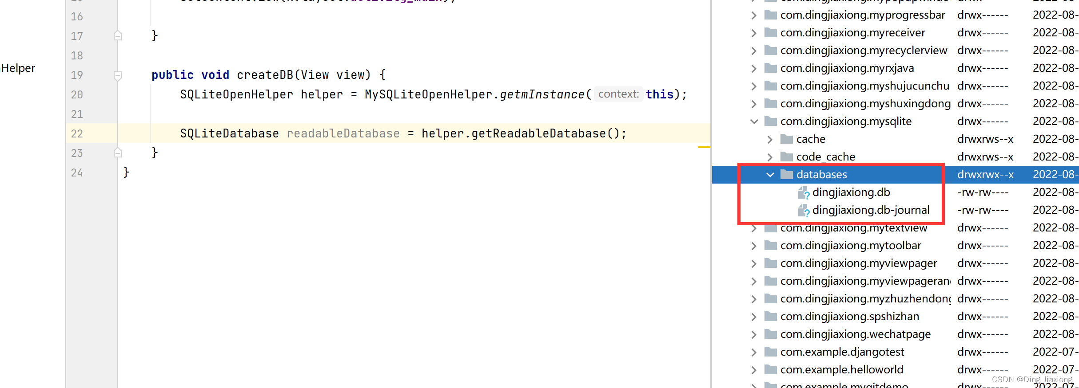Expand the com.dingjiaxiong.myreceiver folder

point(754,33)
